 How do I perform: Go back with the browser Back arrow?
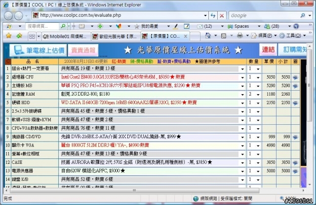point(8,15)
